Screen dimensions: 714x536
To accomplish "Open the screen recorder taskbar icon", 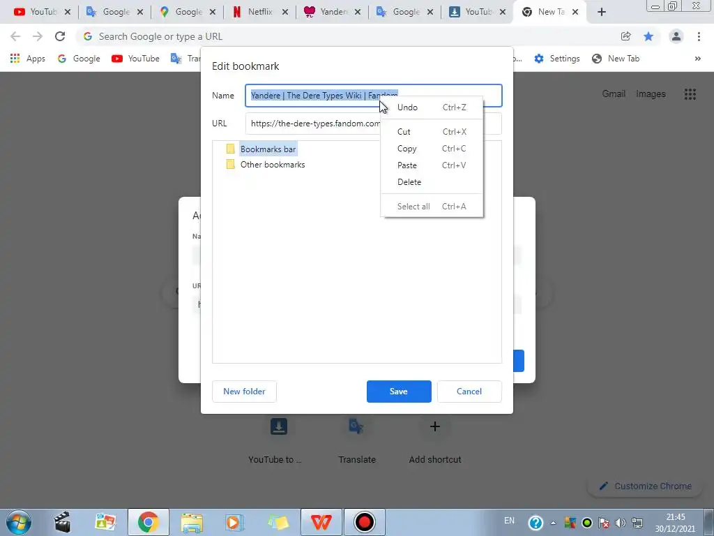I will 364,522.
